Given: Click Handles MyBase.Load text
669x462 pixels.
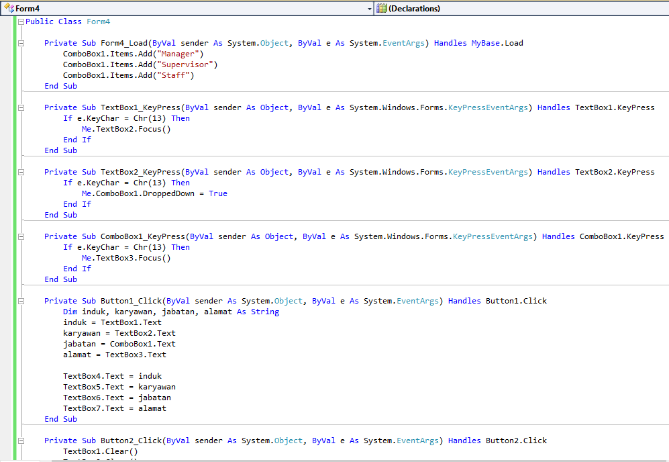Looking at the screenshot, I should click(478, 43).
